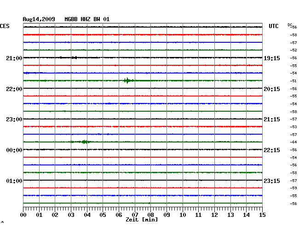Click the 23:15 UTC time label
299x227 pixels.
coord(272,181)
